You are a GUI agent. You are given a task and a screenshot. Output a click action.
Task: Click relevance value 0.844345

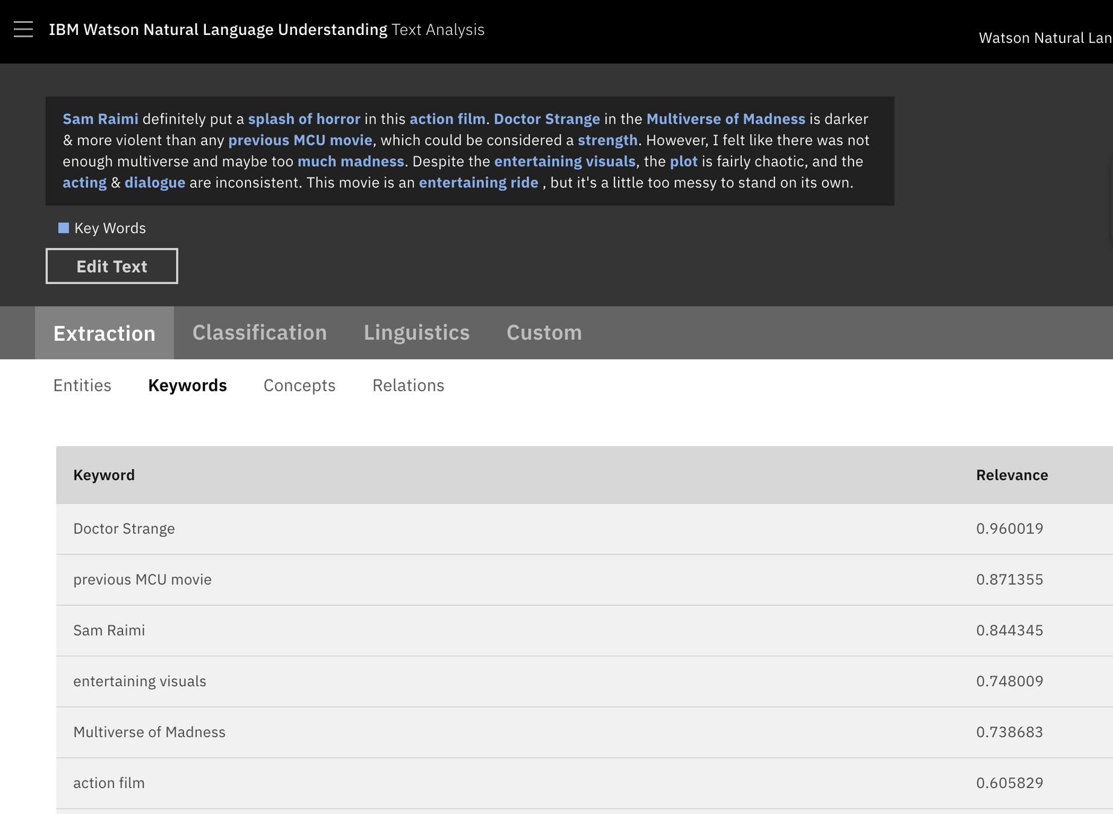point(1009,631)
